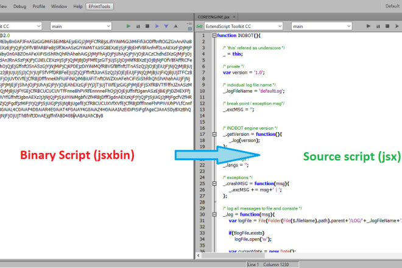The width and height of the screenshot is (402, 268).
Task: Open ExtendScript Toolkit CC target dropdown
Action: 243,26
